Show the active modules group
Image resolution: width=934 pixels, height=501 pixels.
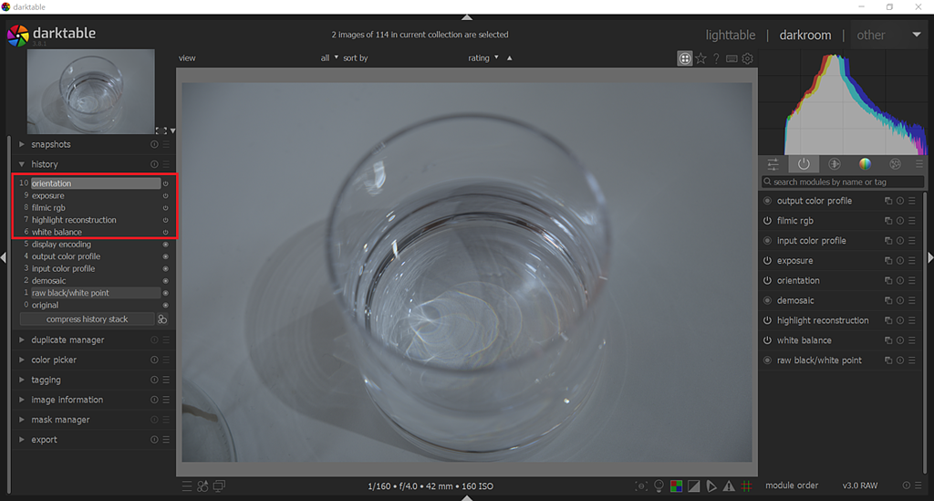[804, 164]
